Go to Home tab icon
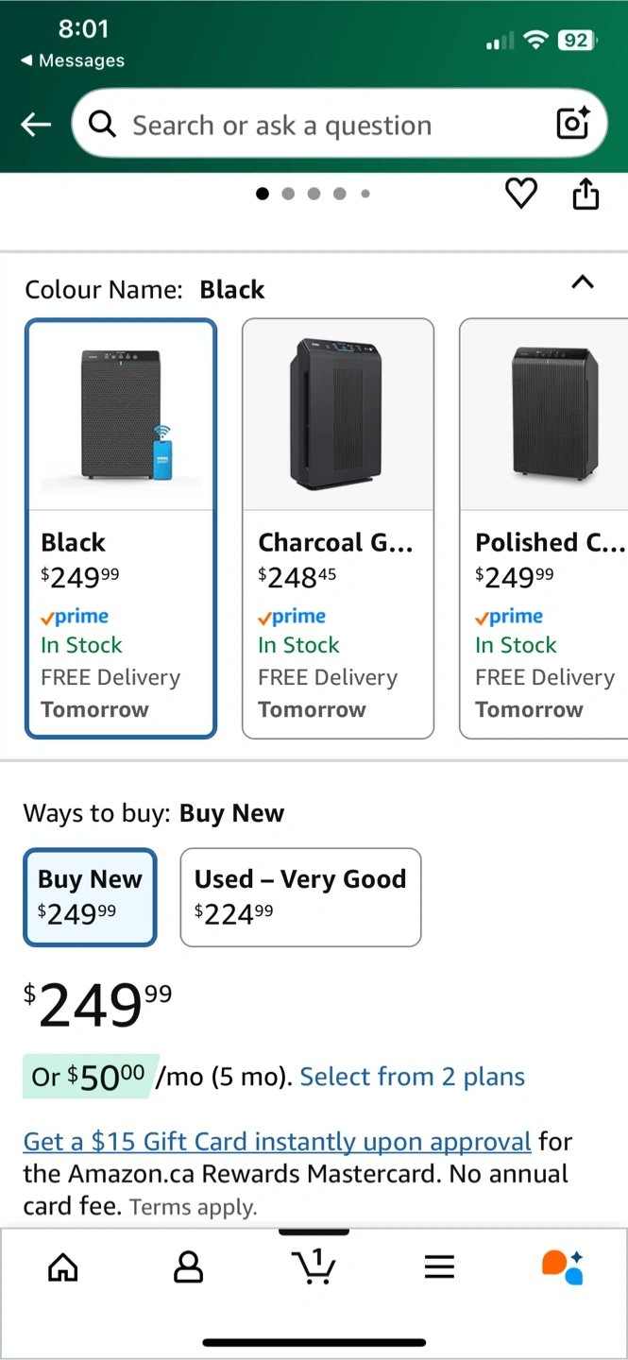The width and height of the screenshot is (628, 1360). [x=63, y=1267]
